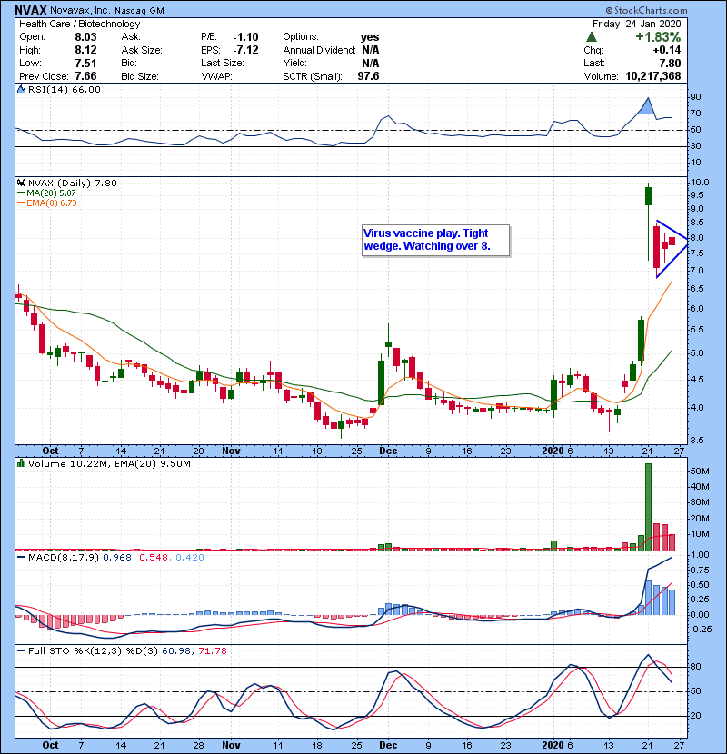Click the RSI(14) indicator chart icon
Viewport: 727px width, 754px height.
point(22,89)
